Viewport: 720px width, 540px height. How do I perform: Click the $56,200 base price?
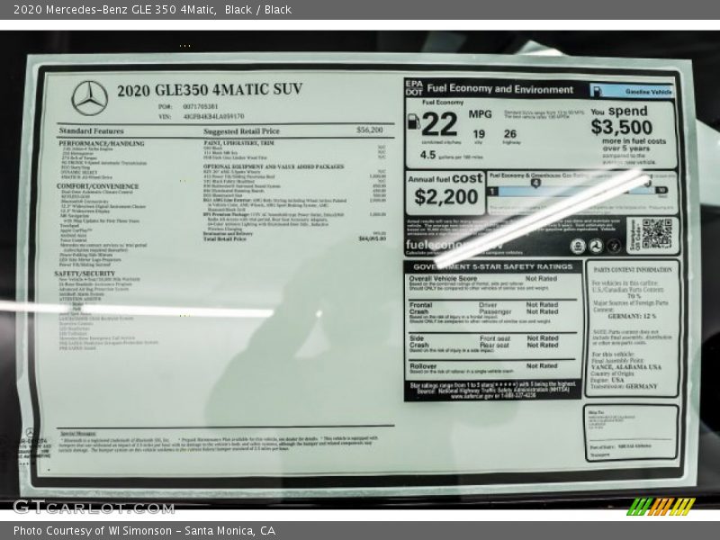[x=370, y=130]
